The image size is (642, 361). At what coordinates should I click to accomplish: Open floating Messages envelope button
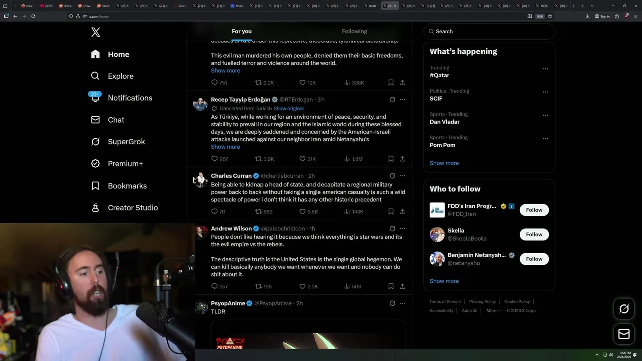click(624, 334)
